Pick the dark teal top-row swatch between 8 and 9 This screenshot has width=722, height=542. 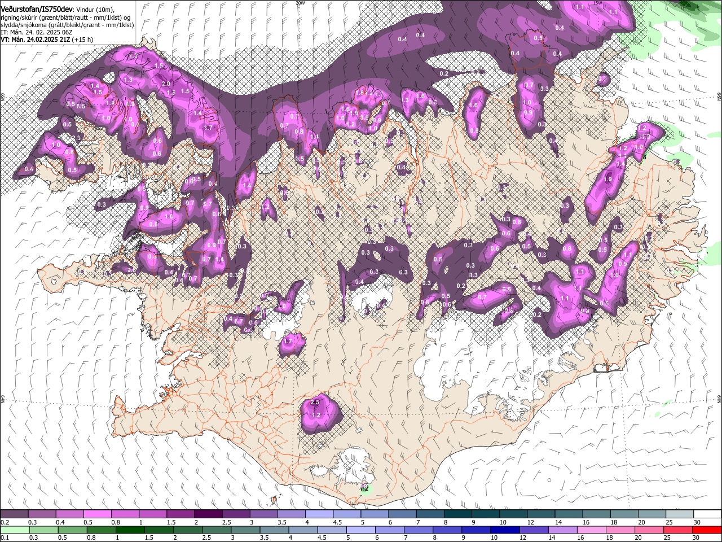point(458,514)
